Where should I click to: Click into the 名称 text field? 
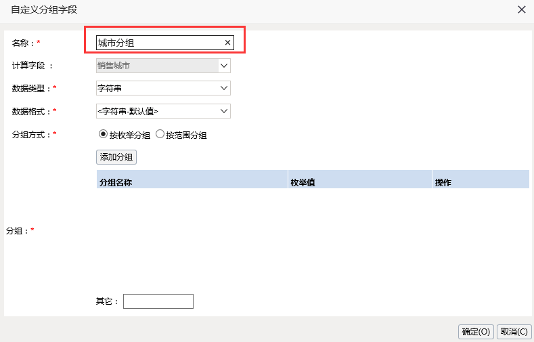coord(160,43)
